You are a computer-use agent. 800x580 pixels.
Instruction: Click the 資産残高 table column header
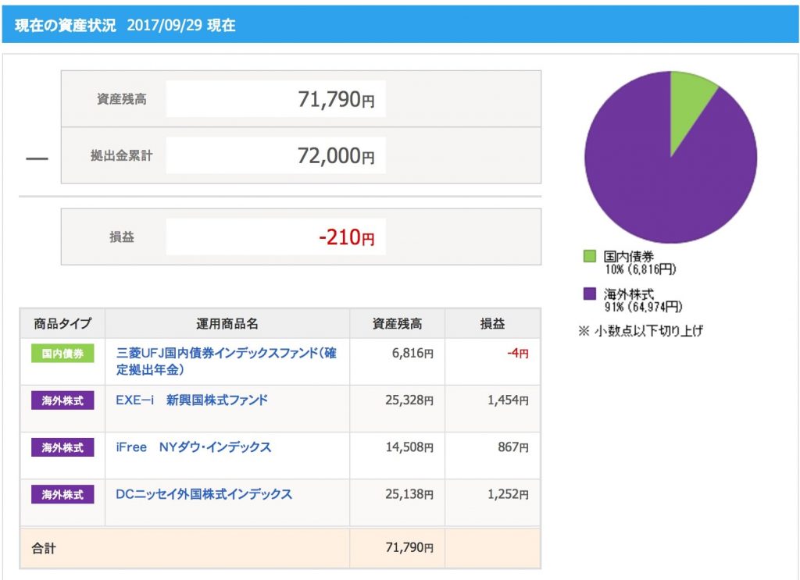click(x=397, y=324)
